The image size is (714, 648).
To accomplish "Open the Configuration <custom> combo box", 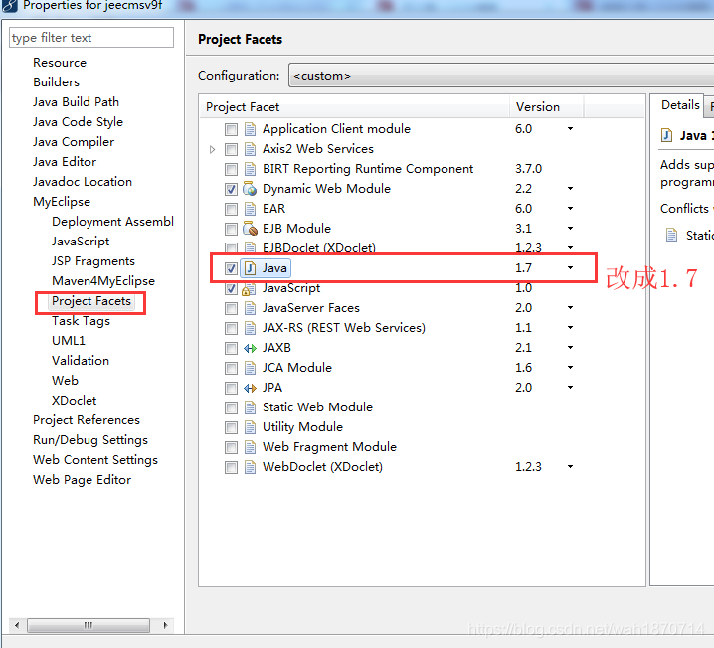I will 501,76.
